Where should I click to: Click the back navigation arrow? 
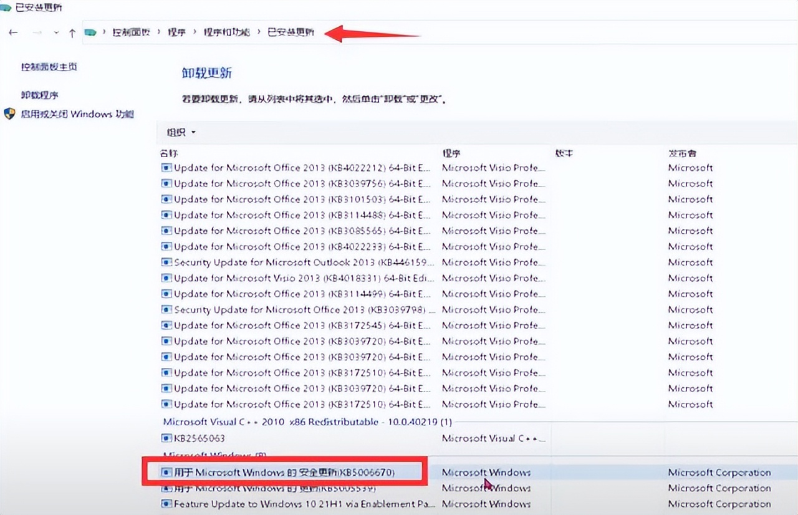click(13, 32)
